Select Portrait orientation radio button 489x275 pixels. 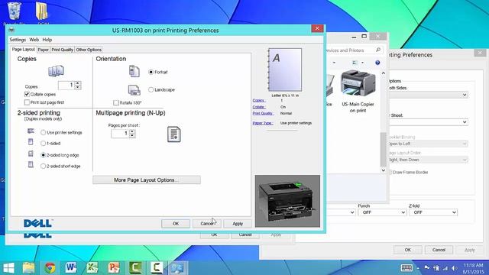(x=151, y=72)
